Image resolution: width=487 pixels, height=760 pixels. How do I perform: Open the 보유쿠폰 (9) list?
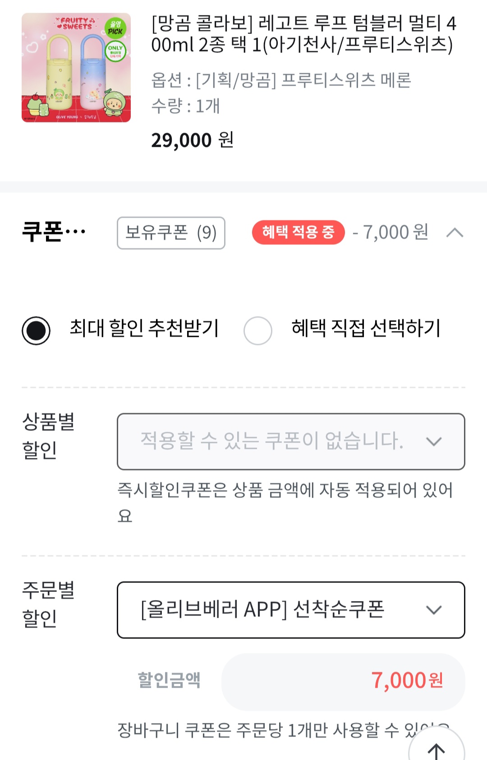pyautogui.click(x=171, y=233)
